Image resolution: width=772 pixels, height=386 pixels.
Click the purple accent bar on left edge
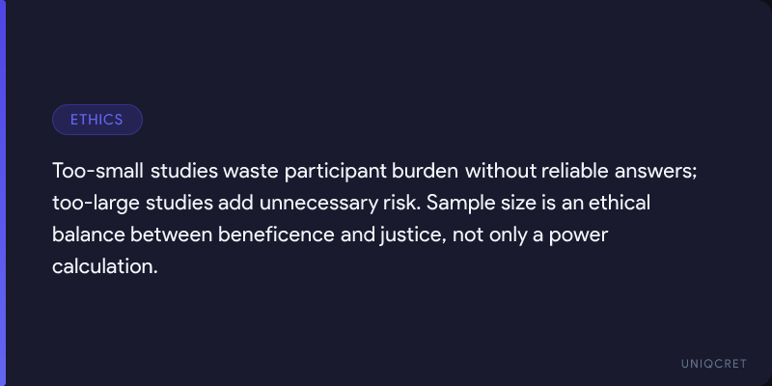(3, 193)
